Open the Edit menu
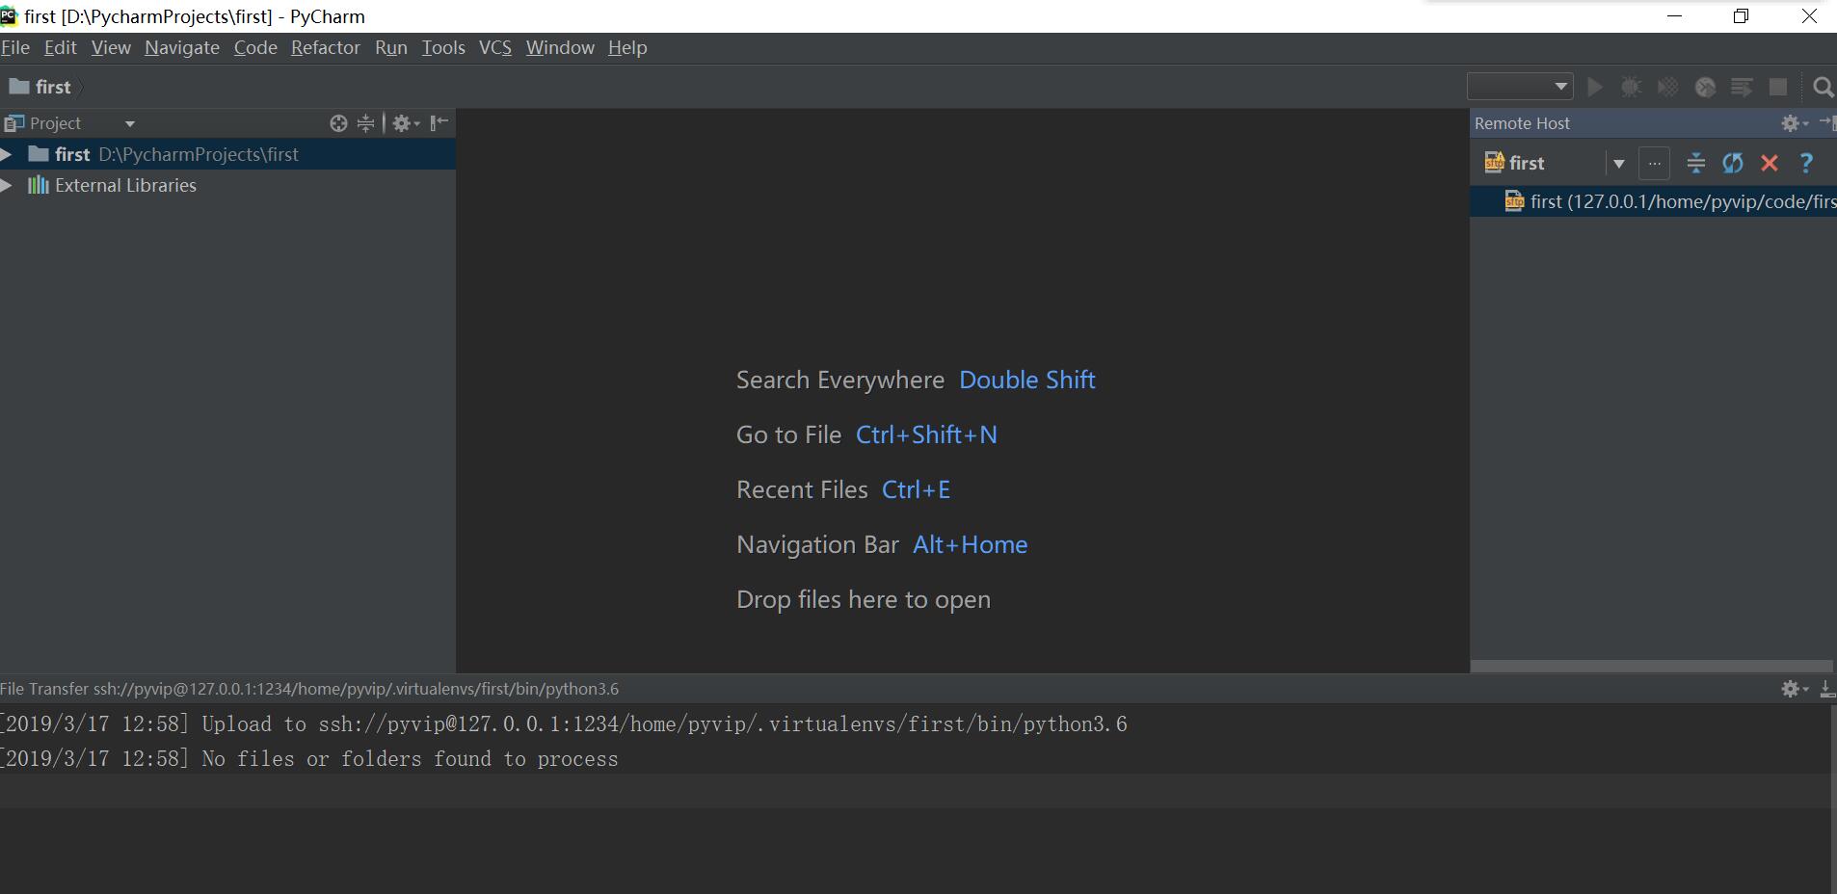The width and height of the screenshot is (1837, 894). click(x=60, y=47)
